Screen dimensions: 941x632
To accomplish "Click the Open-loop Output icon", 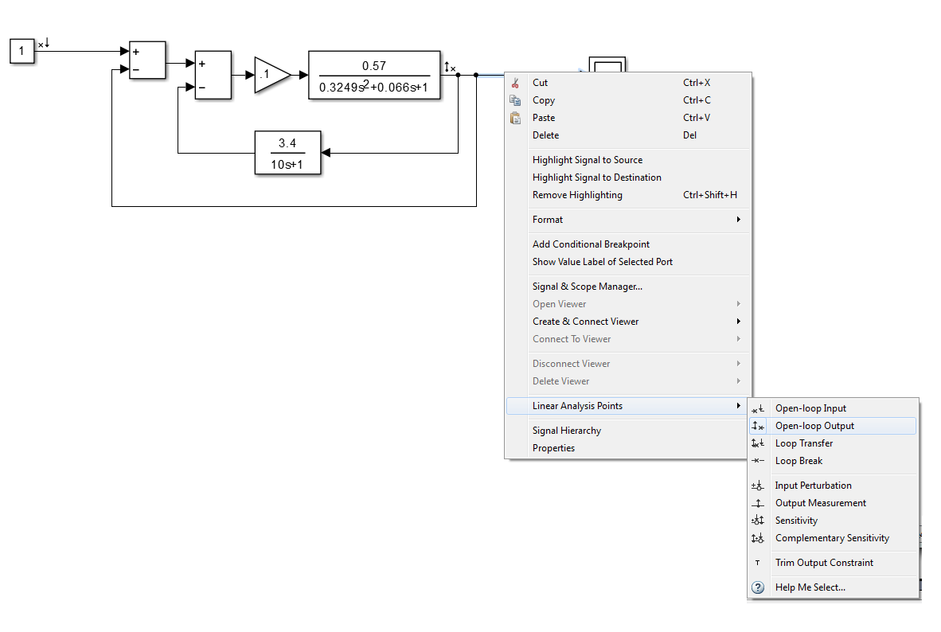I will 758,426.
